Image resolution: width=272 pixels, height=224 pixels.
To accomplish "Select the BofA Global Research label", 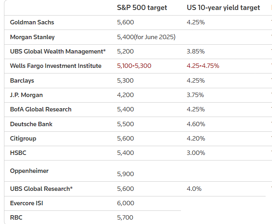I will [x=41, y=109].
